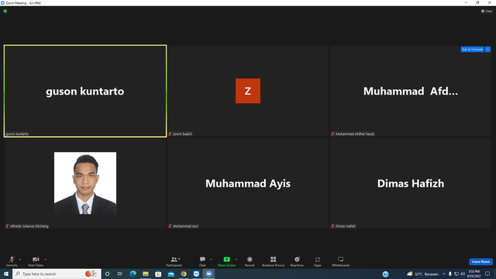Image resolution: width=496 pixels, height=279 pixels.
Task: Show hidden system tray icons
Action: click(x=444, y=274)
